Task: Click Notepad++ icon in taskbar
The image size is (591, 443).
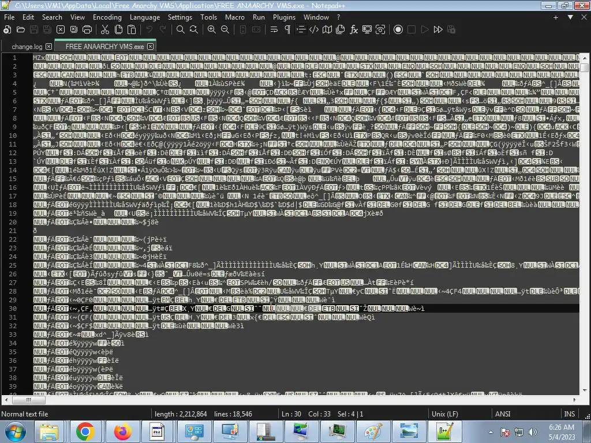Action: pos(444,431)
